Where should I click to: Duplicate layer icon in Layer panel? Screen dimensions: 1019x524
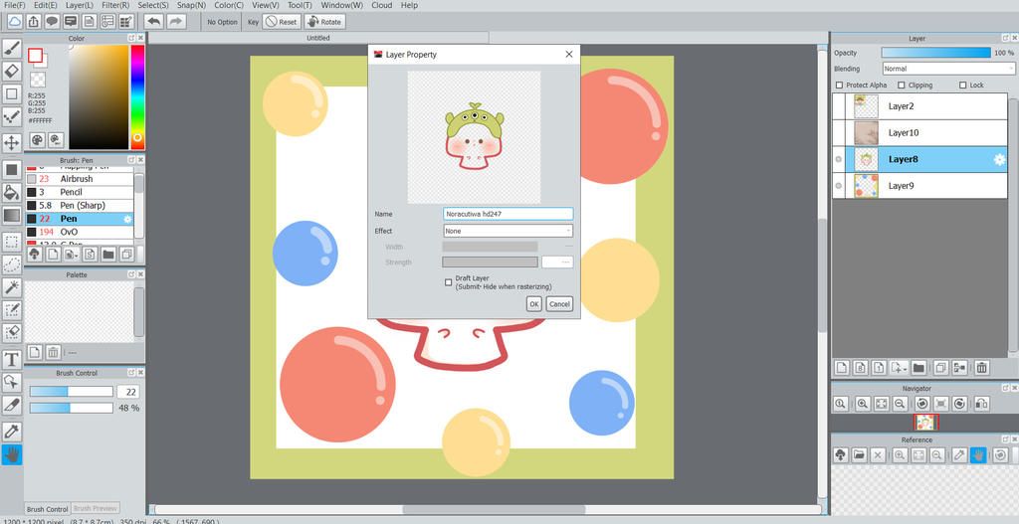[940, 368]
